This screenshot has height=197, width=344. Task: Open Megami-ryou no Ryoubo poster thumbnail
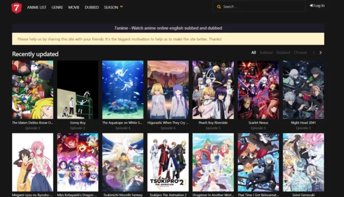point(33,163)
